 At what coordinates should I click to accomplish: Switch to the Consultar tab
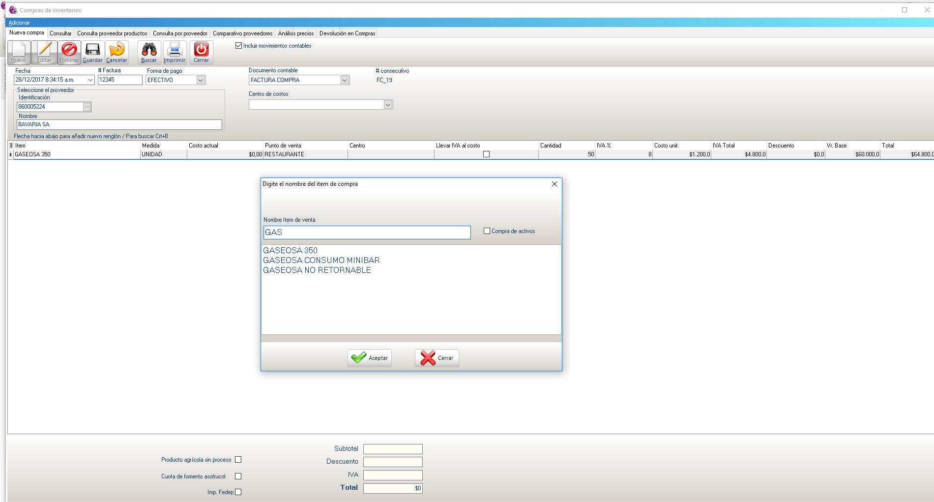[60, 33]
